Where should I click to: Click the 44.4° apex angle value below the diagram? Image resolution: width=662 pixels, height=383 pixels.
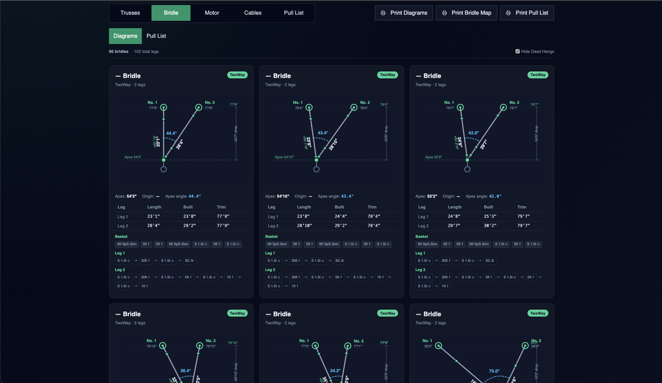[x=195, y=196]
